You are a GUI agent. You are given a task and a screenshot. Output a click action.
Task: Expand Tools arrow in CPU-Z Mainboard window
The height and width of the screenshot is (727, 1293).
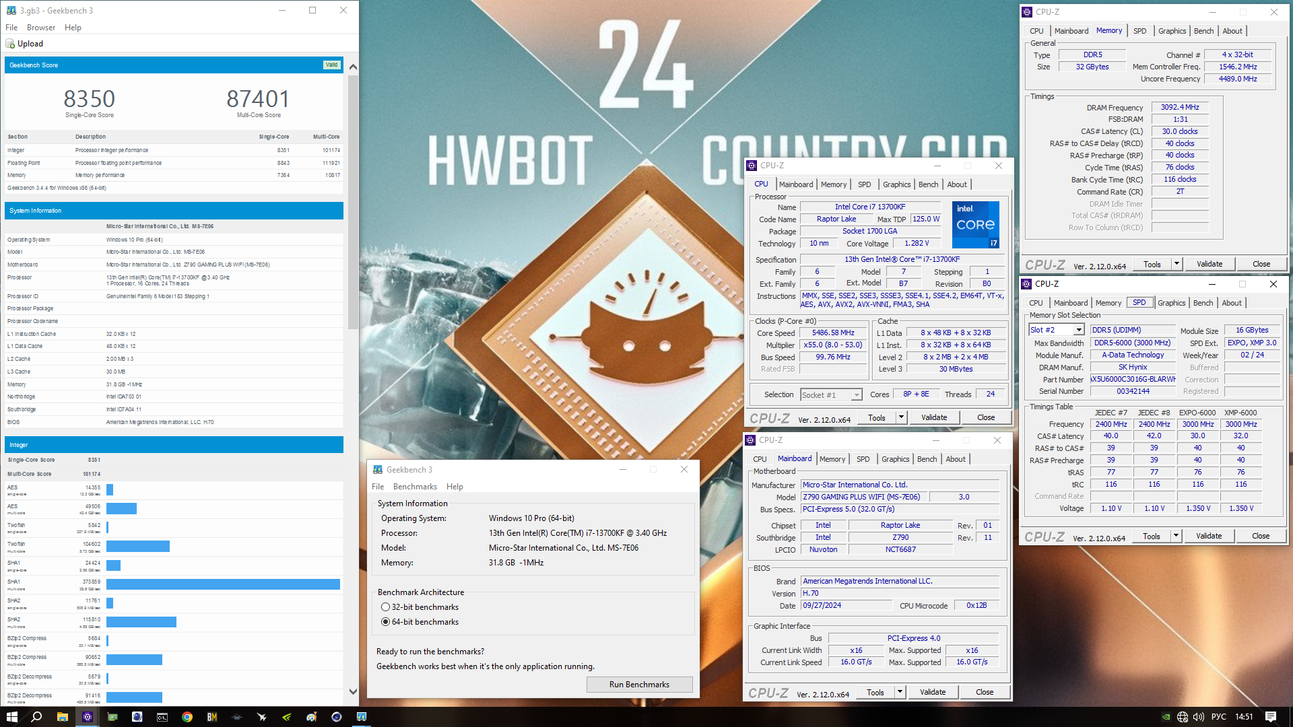click(x=900, y=692)
